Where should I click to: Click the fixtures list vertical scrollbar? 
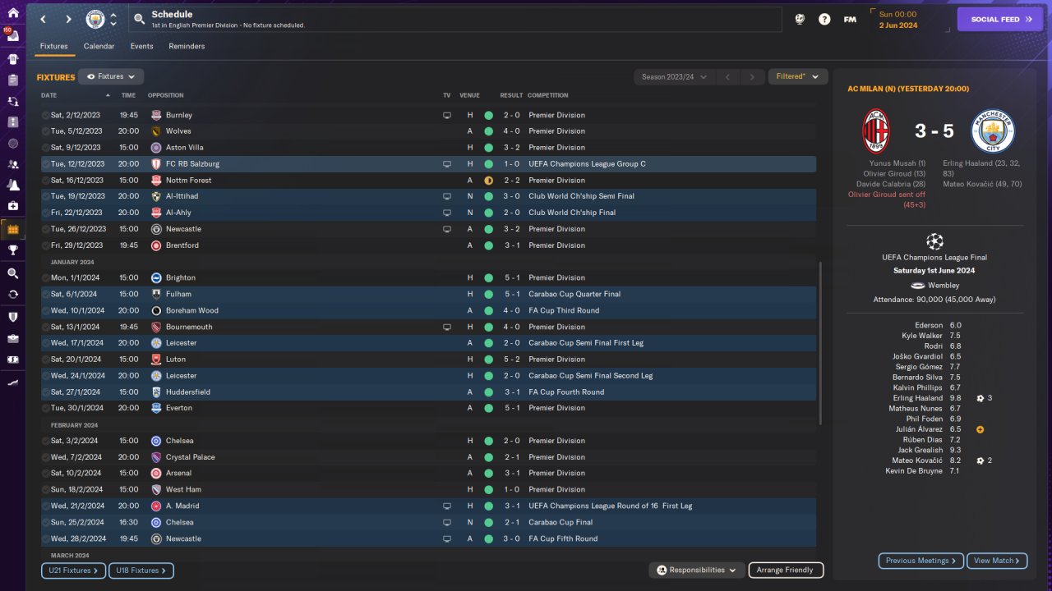(x=820, y=343)
